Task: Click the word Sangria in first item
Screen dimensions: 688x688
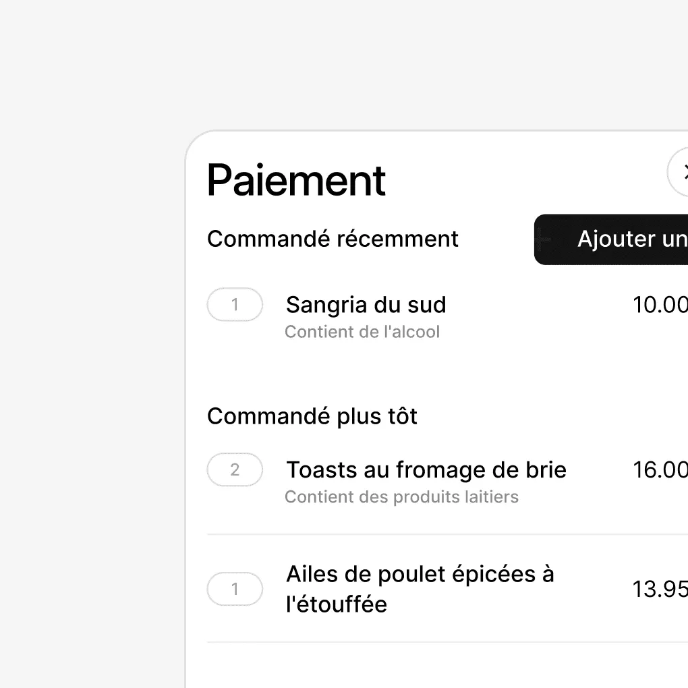Action: click(324, 305)
